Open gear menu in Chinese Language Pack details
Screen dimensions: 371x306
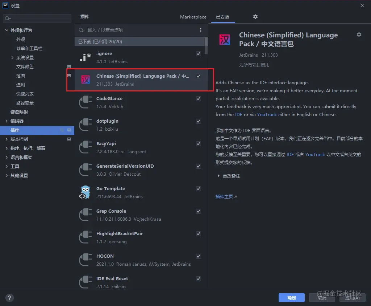pyautogui.click(x=359, y=34)
